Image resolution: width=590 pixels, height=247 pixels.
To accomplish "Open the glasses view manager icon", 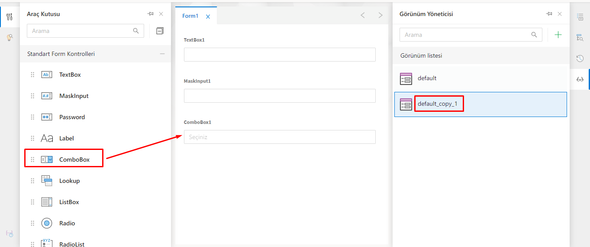I will pyautogui.click(x=580, y=79).
